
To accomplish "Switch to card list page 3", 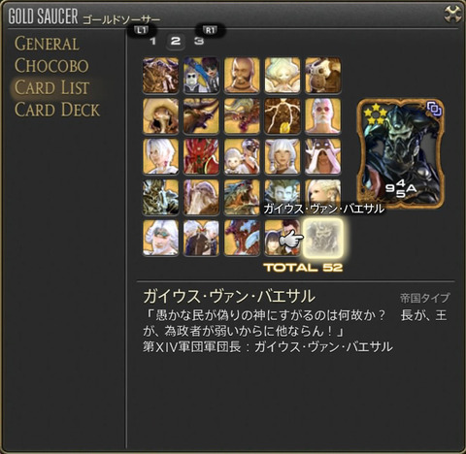I will click(x=199, y=41).
